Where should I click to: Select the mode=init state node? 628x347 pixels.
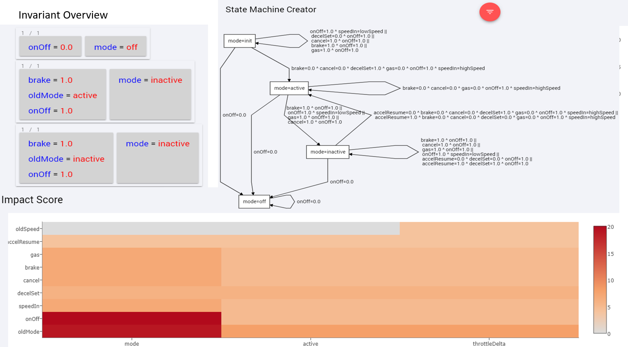[x=239, y=41]
